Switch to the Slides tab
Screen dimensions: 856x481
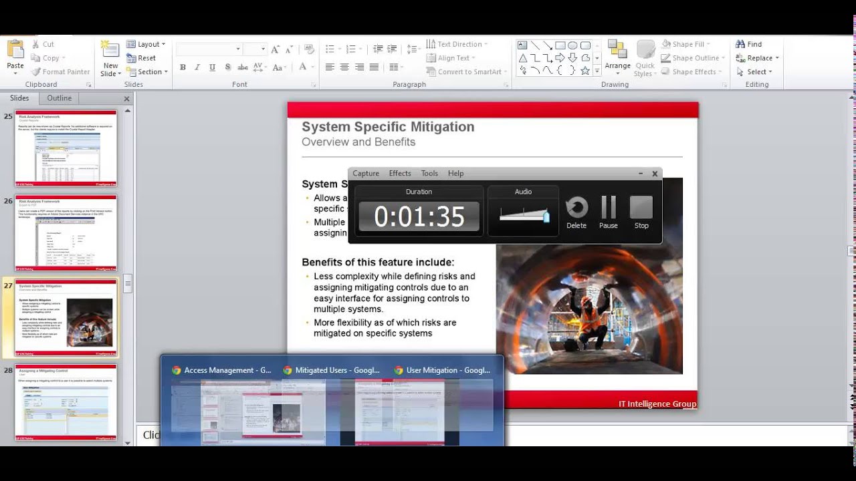click(19, 98)
